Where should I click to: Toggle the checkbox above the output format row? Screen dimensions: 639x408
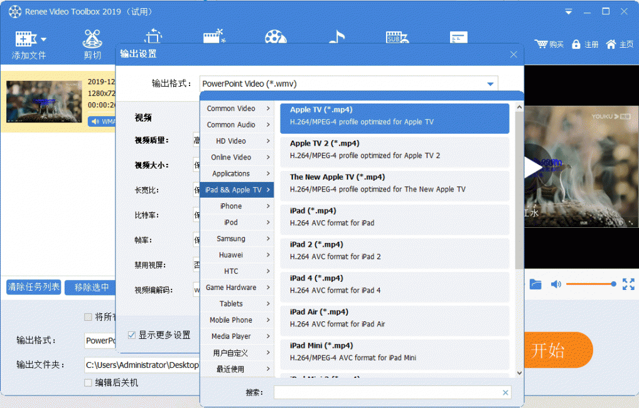coord(88,317)
